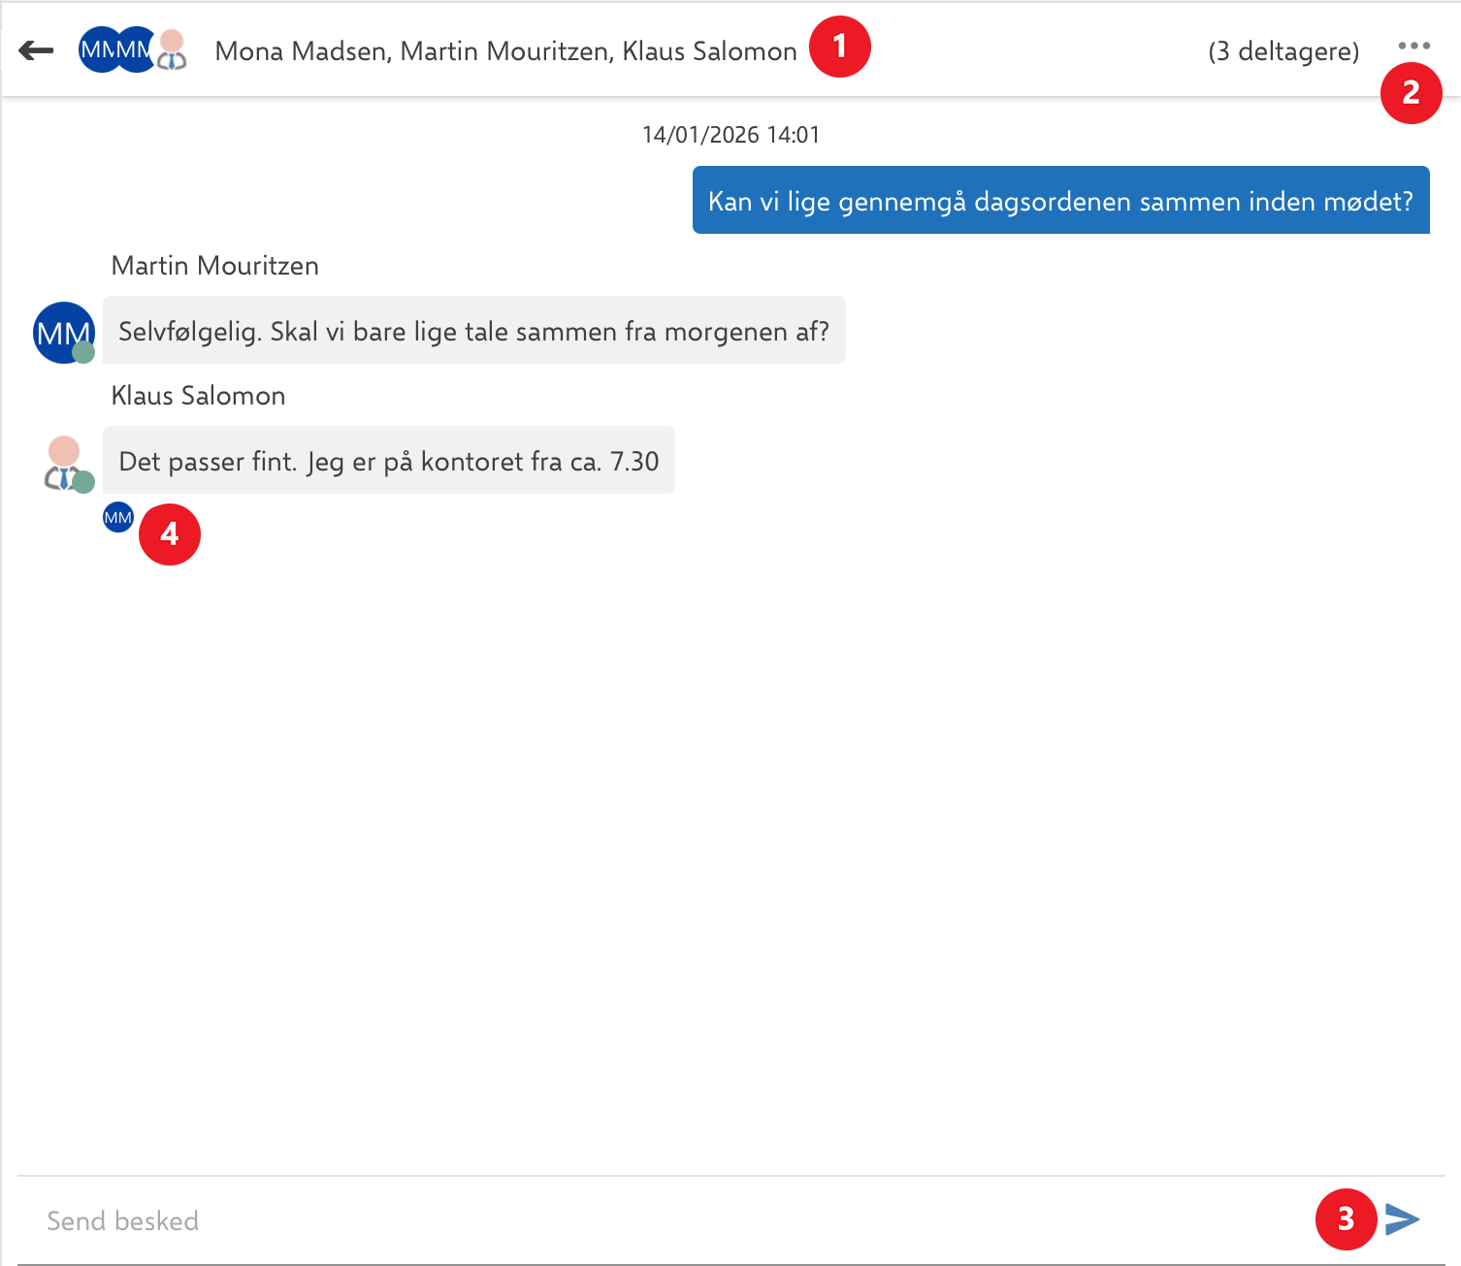This screenshot has width=1461, height=1266.
Task: Click the small MM read-receipt avatar
Action: click(x=118, y=517)
